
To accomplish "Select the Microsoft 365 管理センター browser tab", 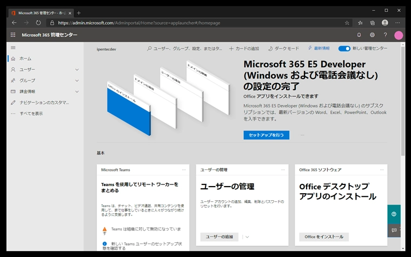I will click(x=41, y=13).
